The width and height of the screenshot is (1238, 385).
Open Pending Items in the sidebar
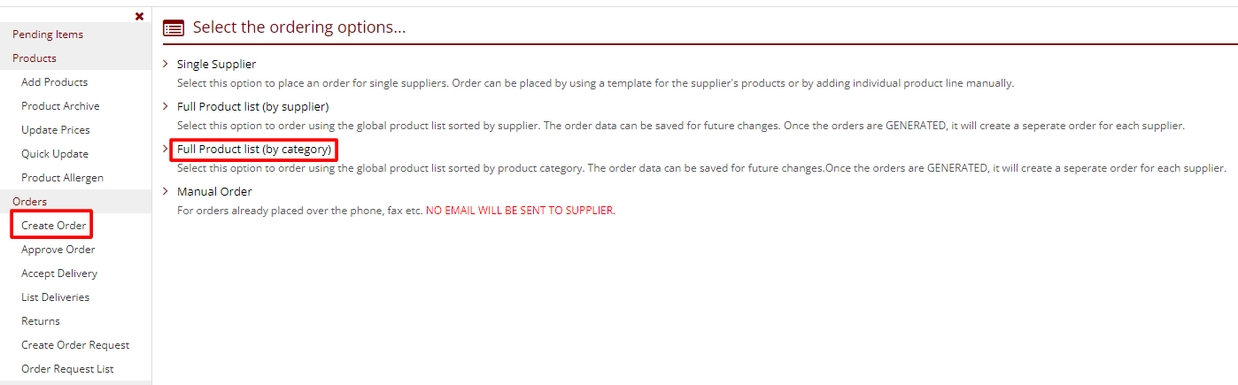(x=48, y=35)
